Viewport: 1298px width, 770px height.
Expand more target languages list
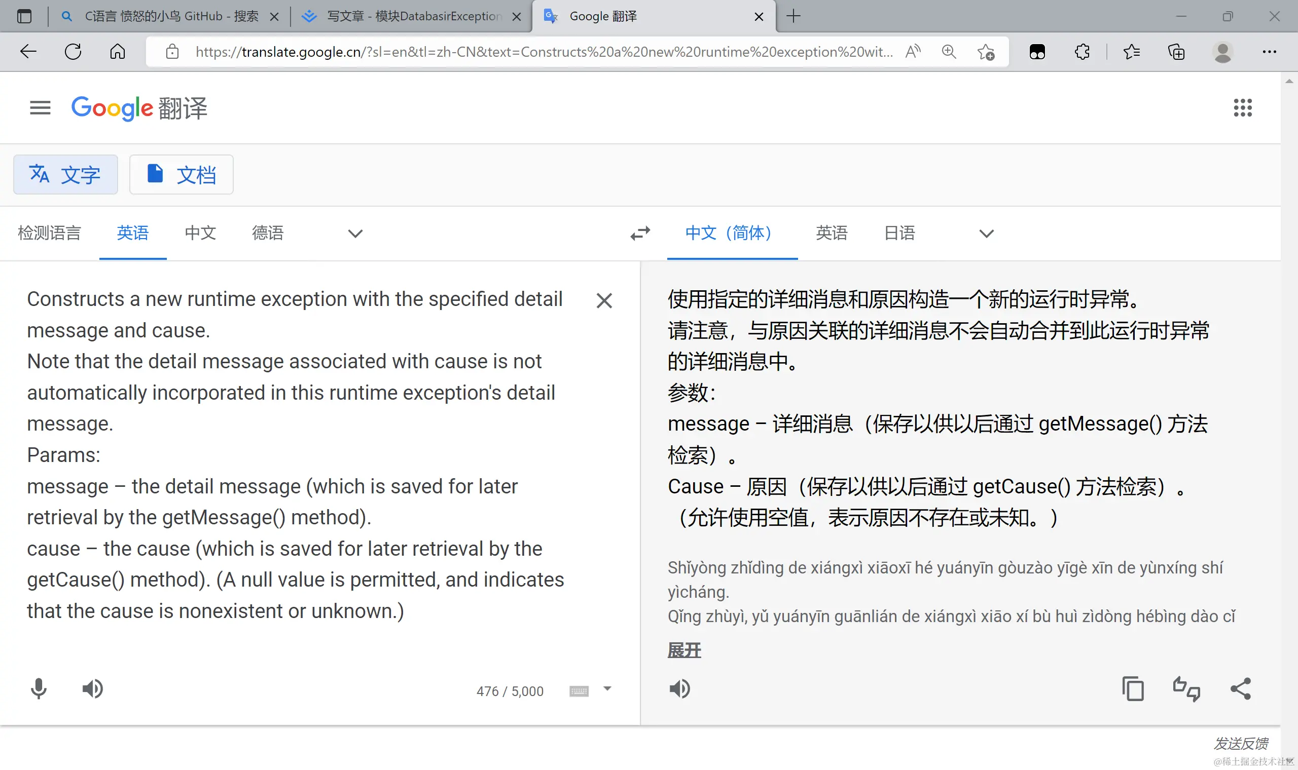pyautogui.click(x=986, y=234)
